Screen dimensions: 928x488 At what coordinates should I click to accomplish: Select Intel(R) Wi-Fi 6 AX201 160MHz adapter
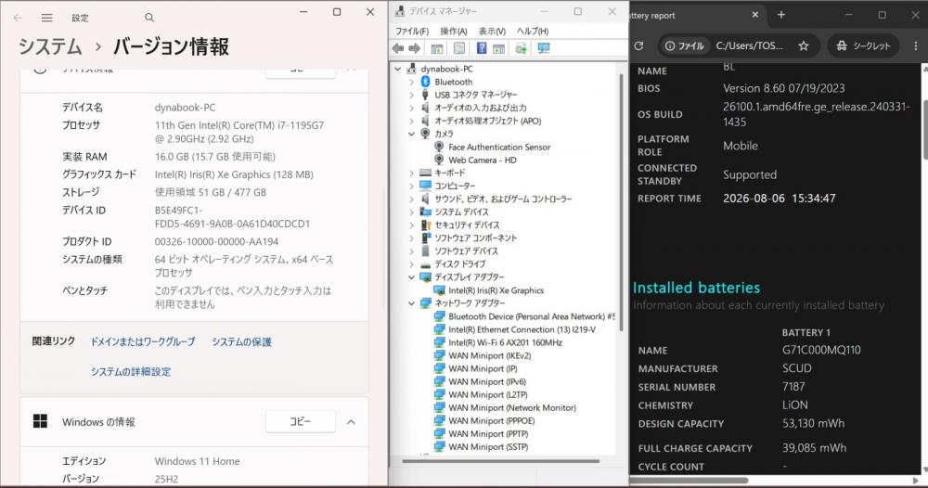(505, 342)
